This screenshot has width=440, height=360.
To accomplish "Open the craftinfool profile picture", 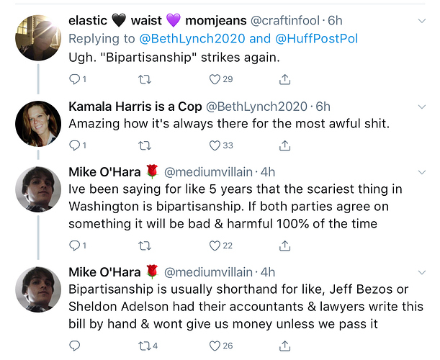I will click(38, 37).
